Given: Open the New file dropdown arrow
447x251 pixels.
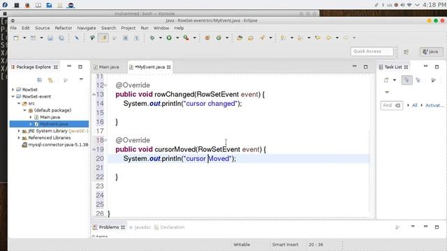Looking at the screenshot, I should [24, 38].
